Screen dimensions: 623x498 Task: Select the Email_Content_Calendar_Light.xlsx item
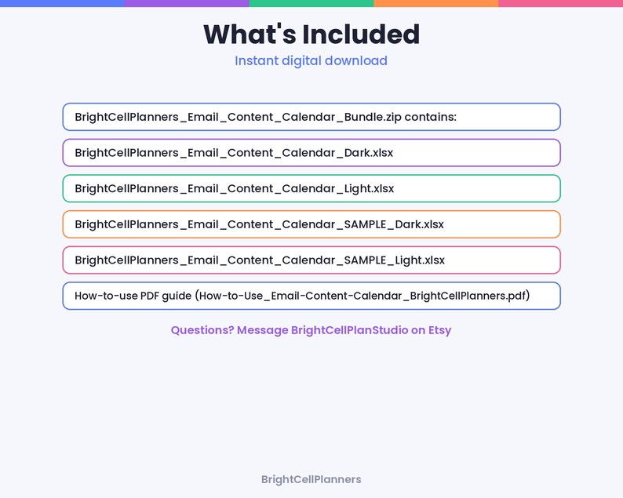pyautogui.click(x=311, y=188)
